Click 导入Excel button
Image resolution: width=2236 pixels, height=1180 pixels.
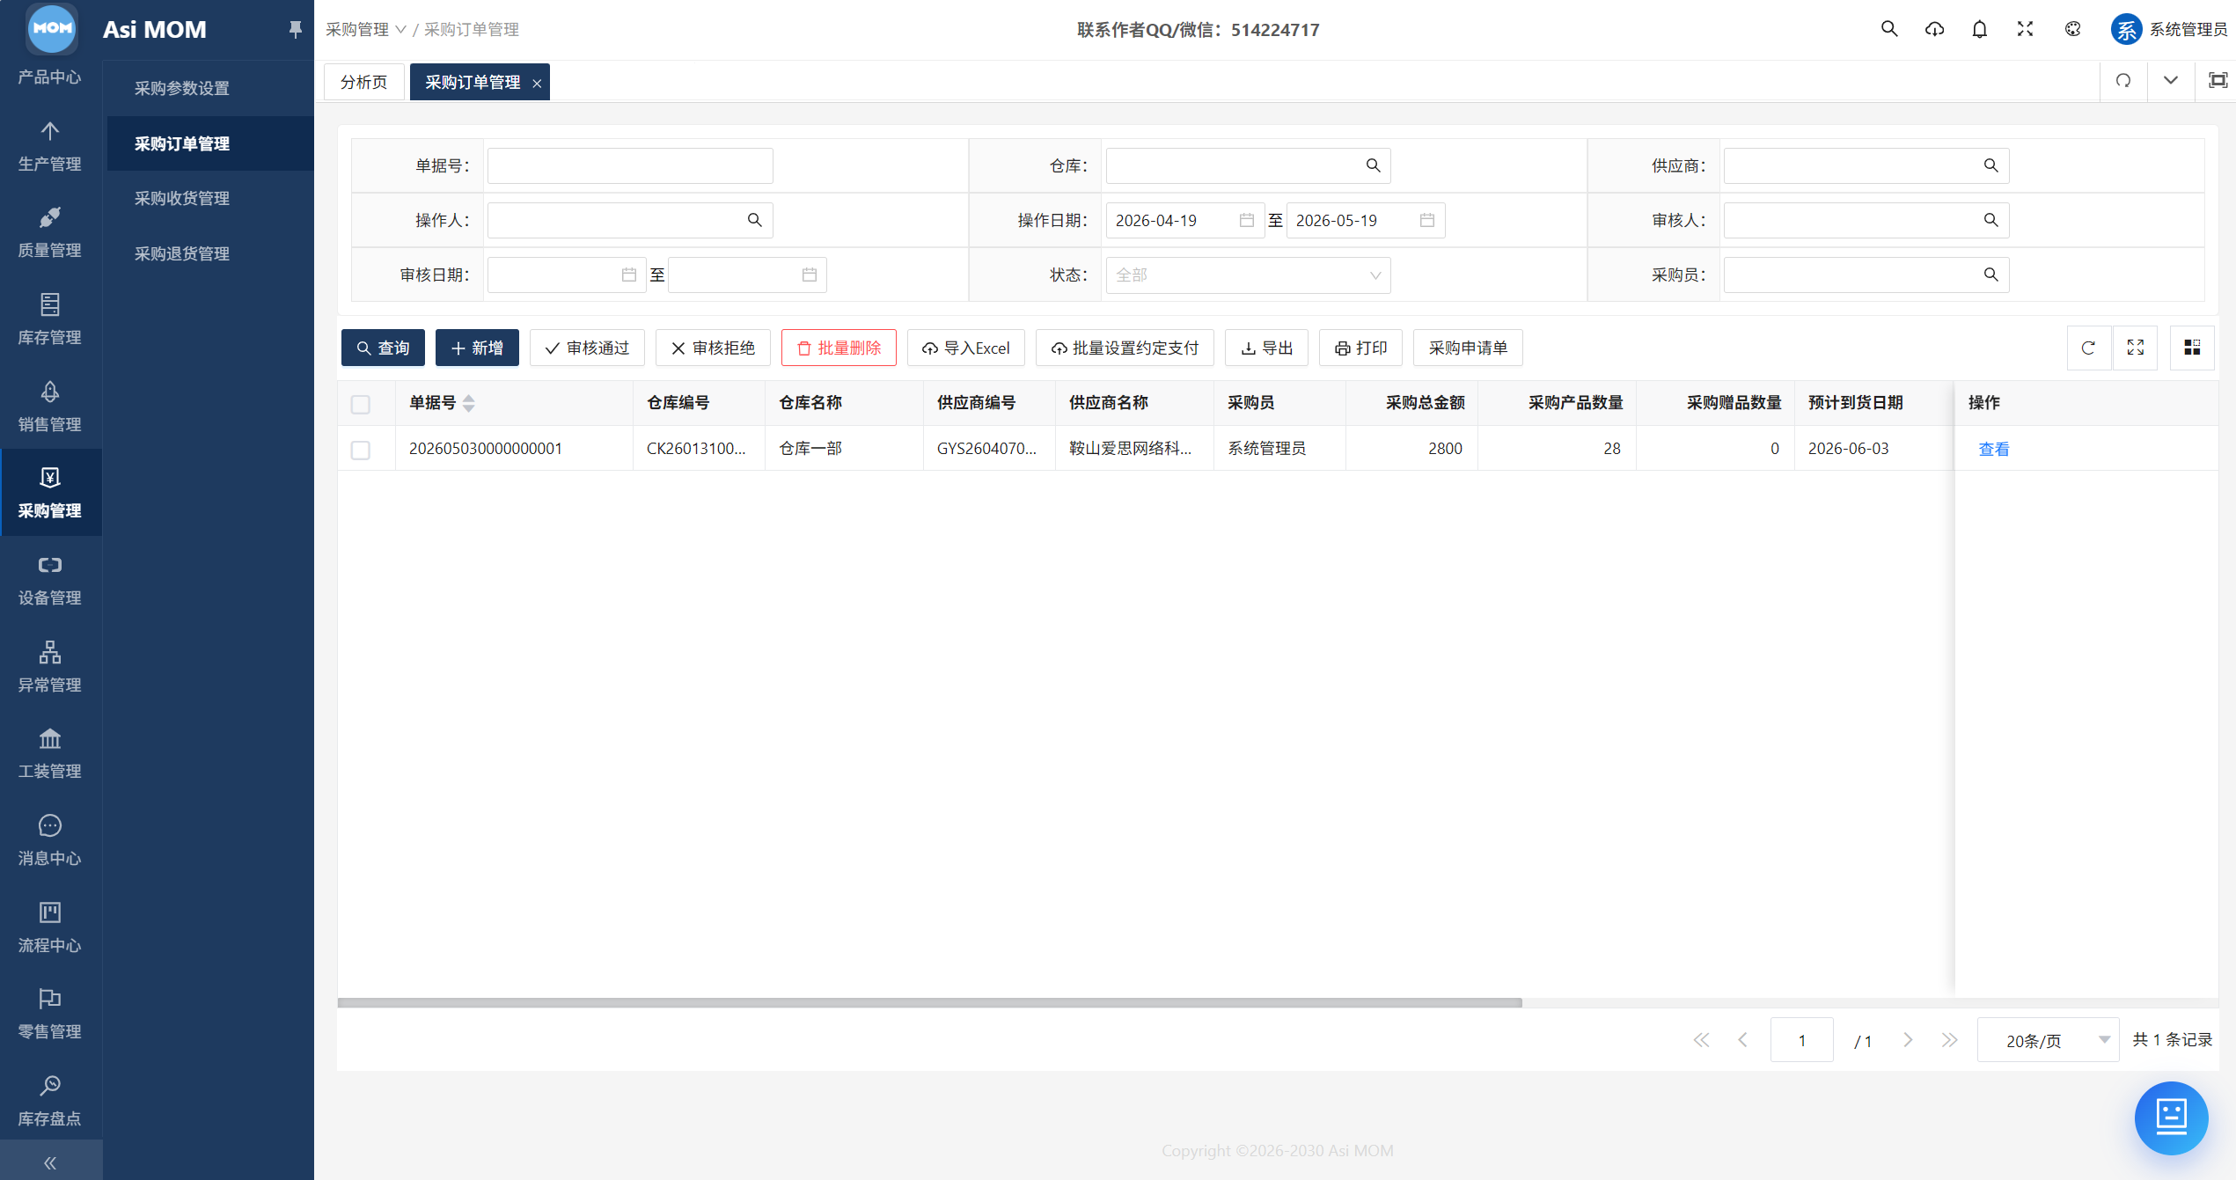pos(966,348)
